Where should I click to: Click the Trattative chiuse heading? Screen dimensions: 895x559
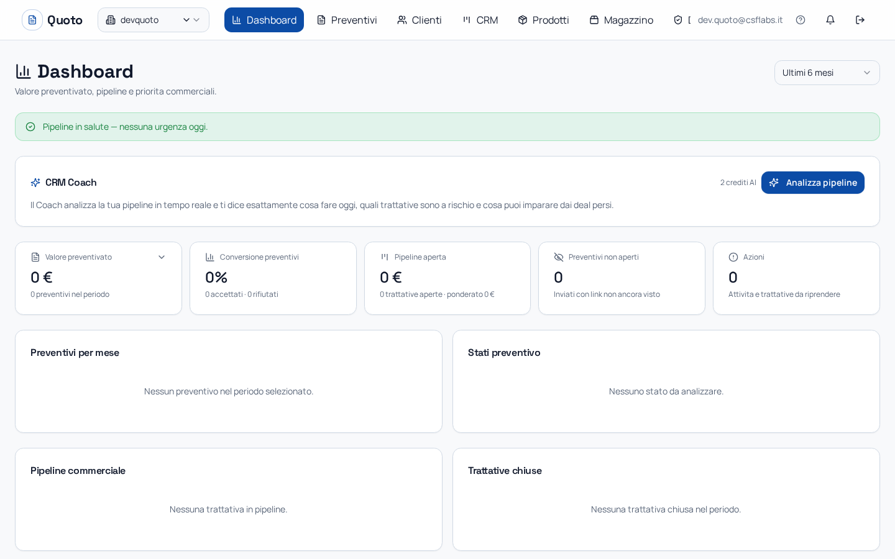coord(505,471)
